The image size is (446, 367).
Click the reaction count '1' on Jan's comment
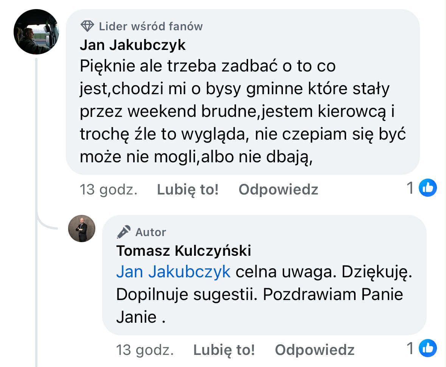[x=410, y=188]
